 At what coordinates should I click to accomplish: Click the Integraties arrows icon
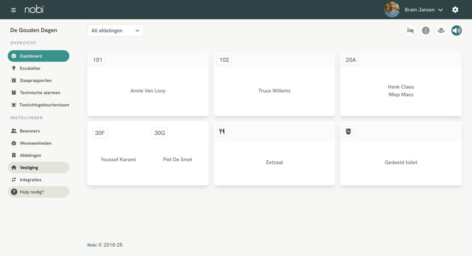click(14, 180)
